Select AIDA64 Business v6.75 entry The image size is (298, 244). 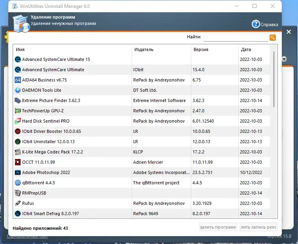click(x=45, y=80)
